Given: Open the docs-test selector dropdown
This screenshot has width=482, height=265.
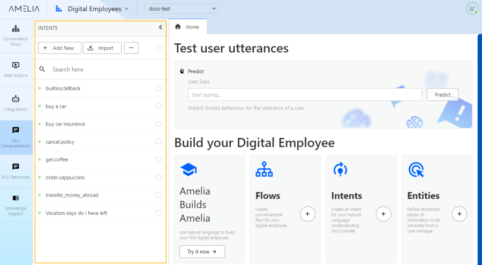Looking at the screenshot, I should [182, 9].
